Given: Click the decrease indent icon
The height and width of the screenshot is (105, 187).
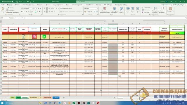Looking at the screenshot, I should tap(52, 12).
